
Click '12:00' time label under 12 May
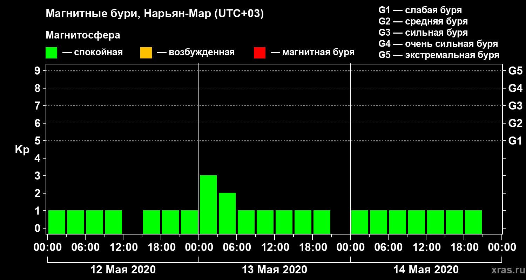(123, 247)
